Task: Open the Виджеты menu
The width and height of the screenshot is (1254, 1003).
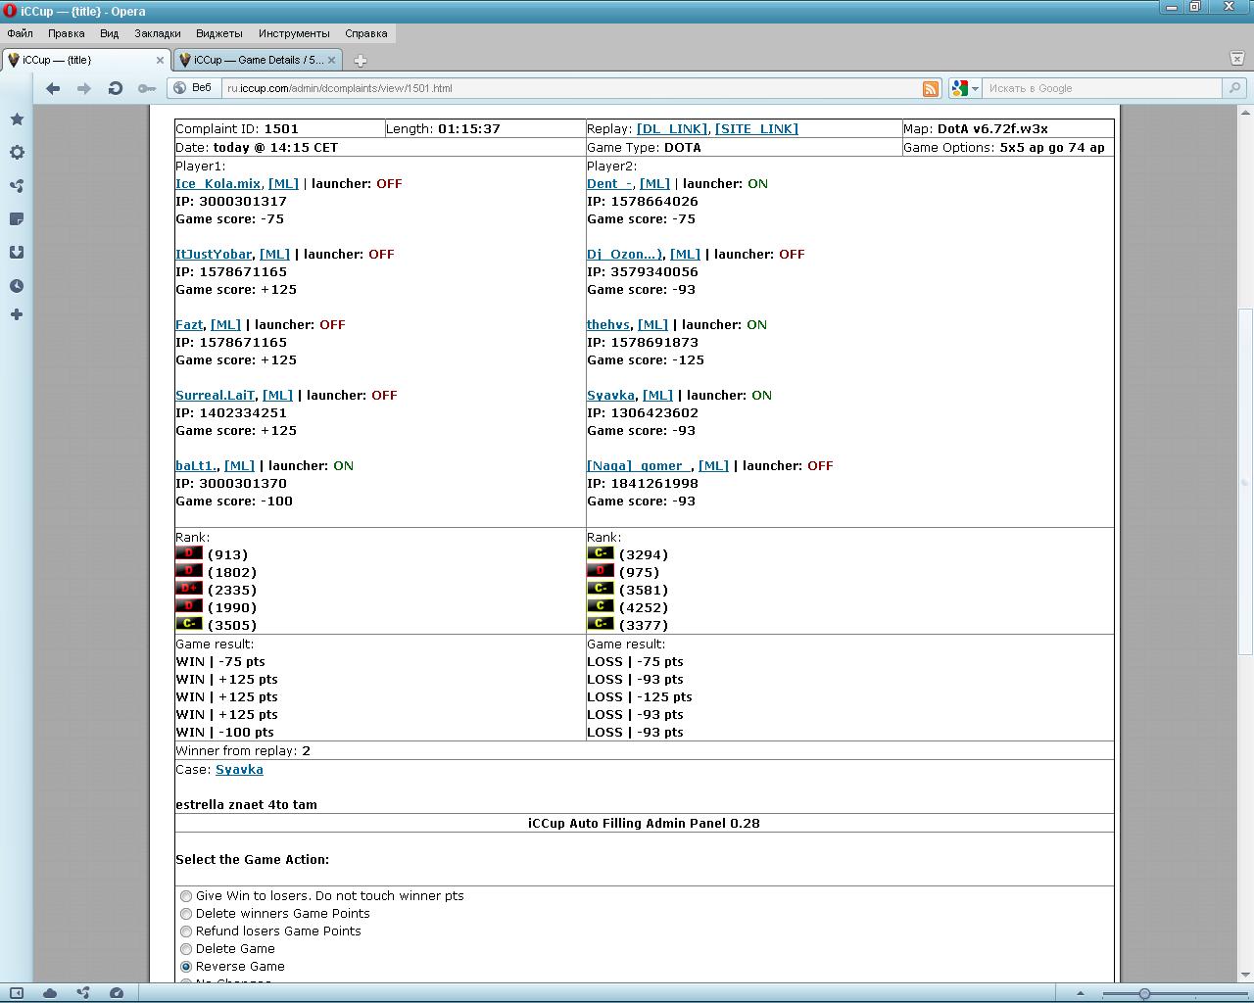Action: pos(219,33)
